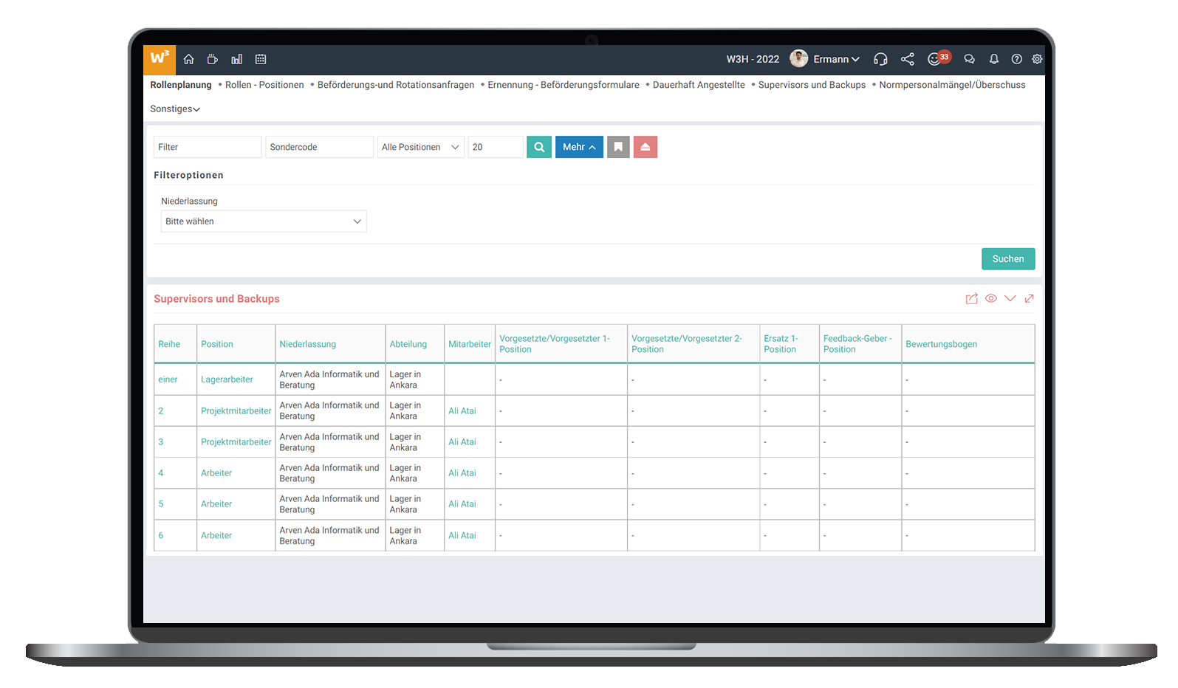Open Ali Atai link in row 4
The width and height of the screenshot is (1178, 688).
(x=462, y=473)
